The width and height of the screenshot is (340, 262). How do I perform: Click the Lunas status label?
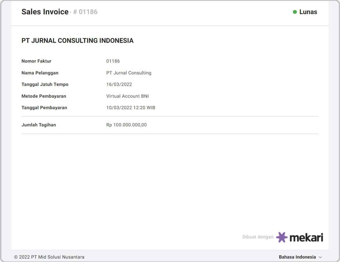point(308,12)
